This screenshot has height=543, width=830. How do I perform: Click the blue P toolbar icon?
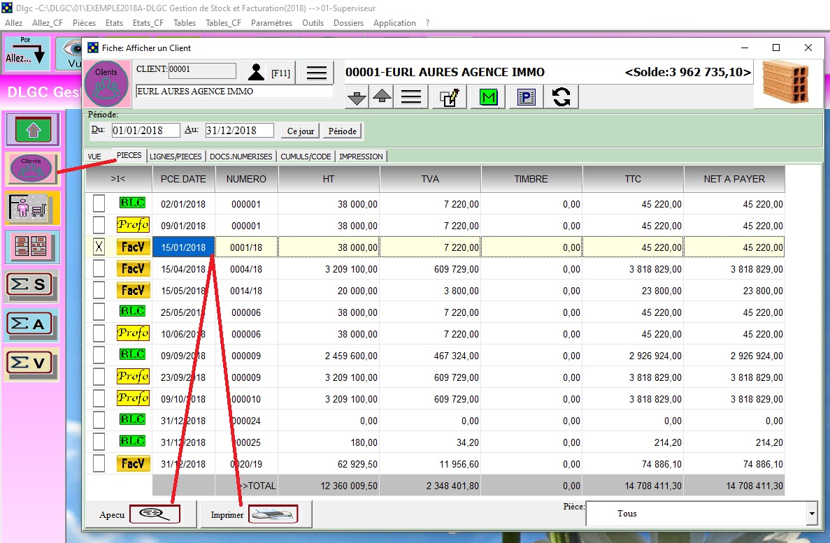click(x=526, y=98)
